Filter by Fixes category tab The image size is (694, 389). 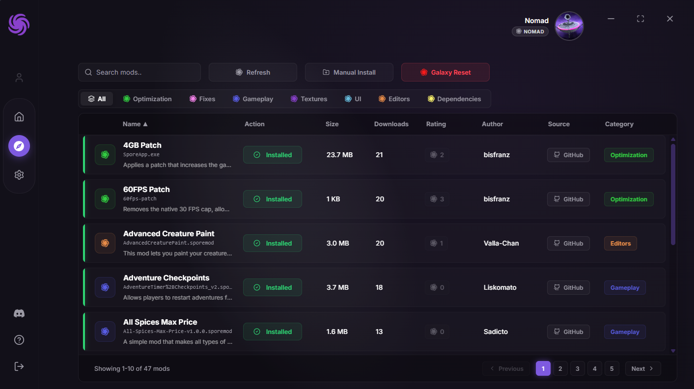point(202,99)
